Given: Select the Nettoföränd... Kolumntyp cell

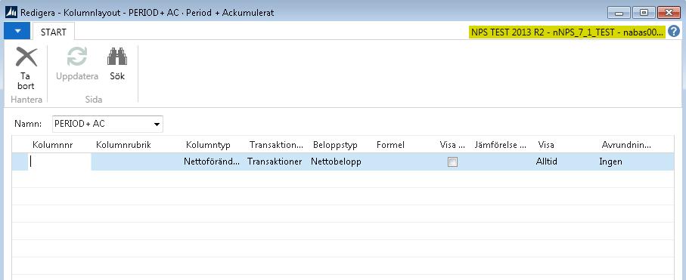Looking at the screenshot, I should click(x=213, y=162).
